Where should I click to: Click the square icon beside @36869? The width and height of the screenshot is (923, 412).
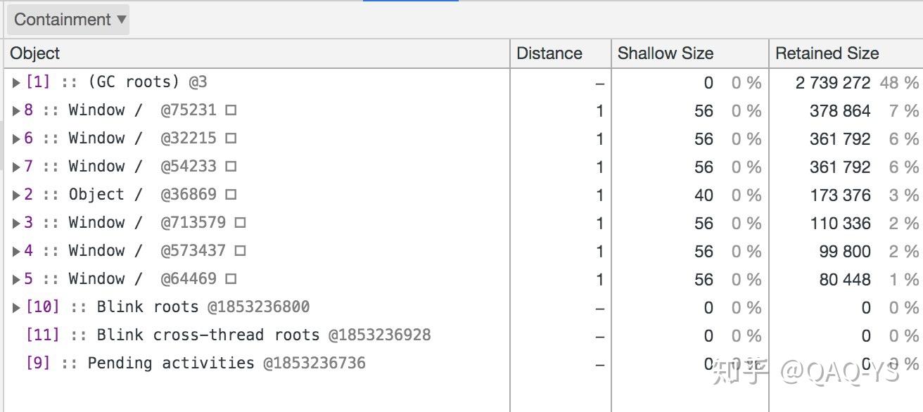(231, 195)
